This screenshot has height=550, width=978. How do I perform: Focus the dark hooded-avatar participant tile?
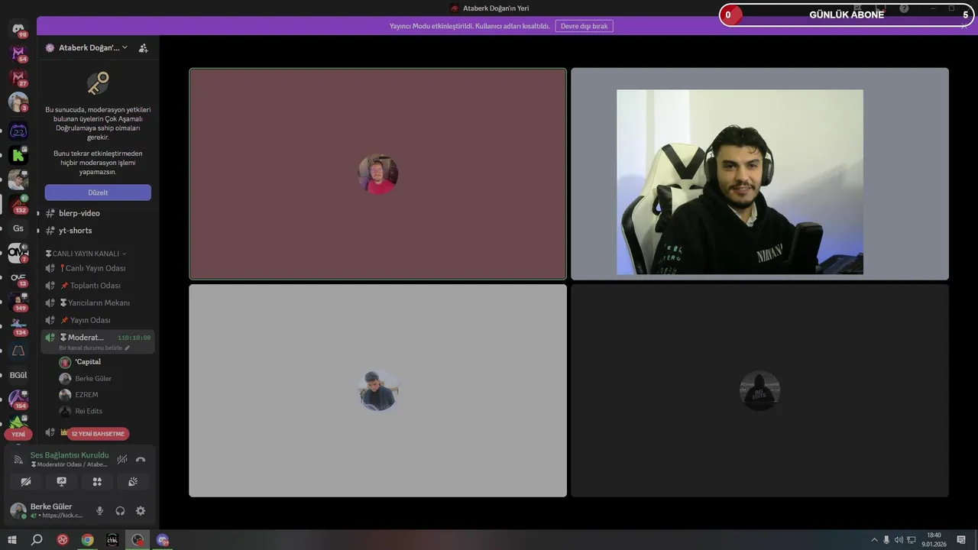759,390
